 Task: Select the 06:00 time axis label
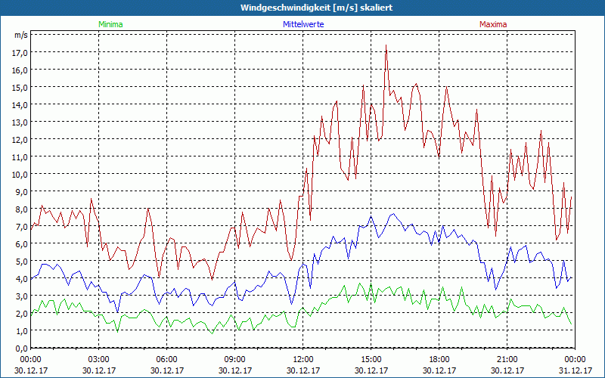click(167, 359)
